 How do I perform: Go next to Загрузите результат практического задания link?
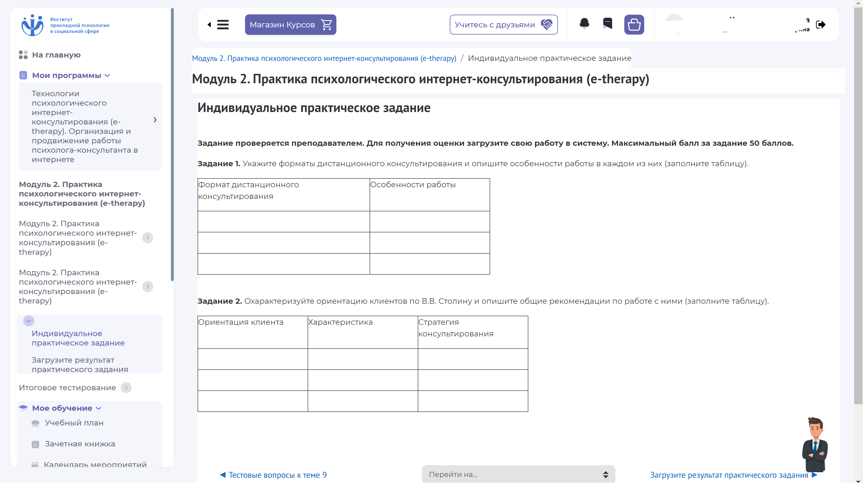733,475
